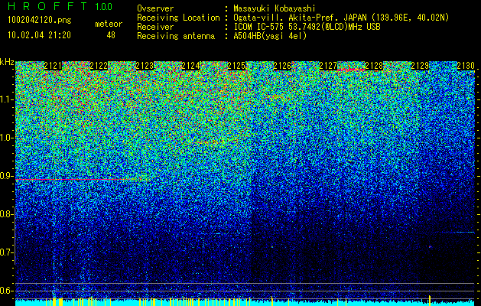Click the Receiver field label
Screen dimensions: 481x306
(155, 27)
